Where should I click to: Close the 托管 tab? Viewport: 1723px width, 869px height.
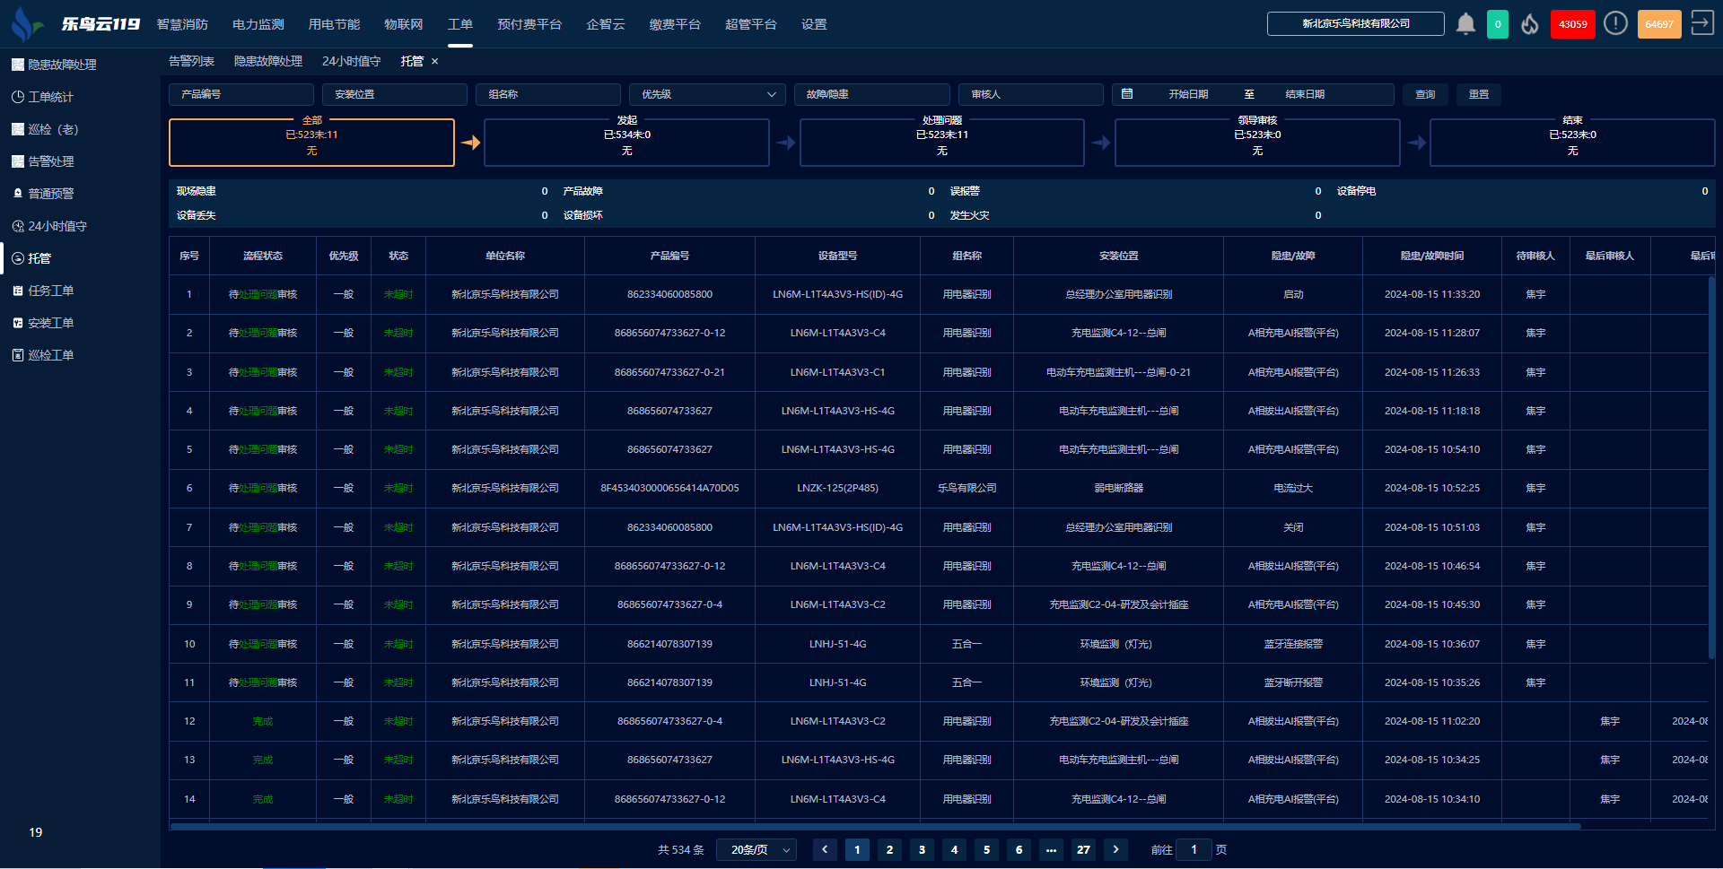tap(435, 61)
